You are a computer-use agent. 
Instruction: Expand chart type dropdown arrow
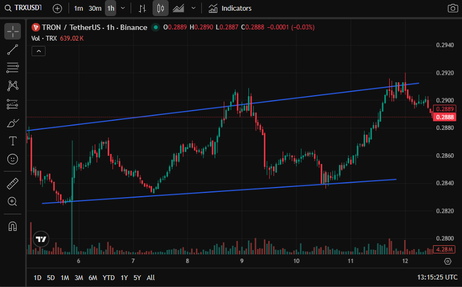tap(194, 8)
